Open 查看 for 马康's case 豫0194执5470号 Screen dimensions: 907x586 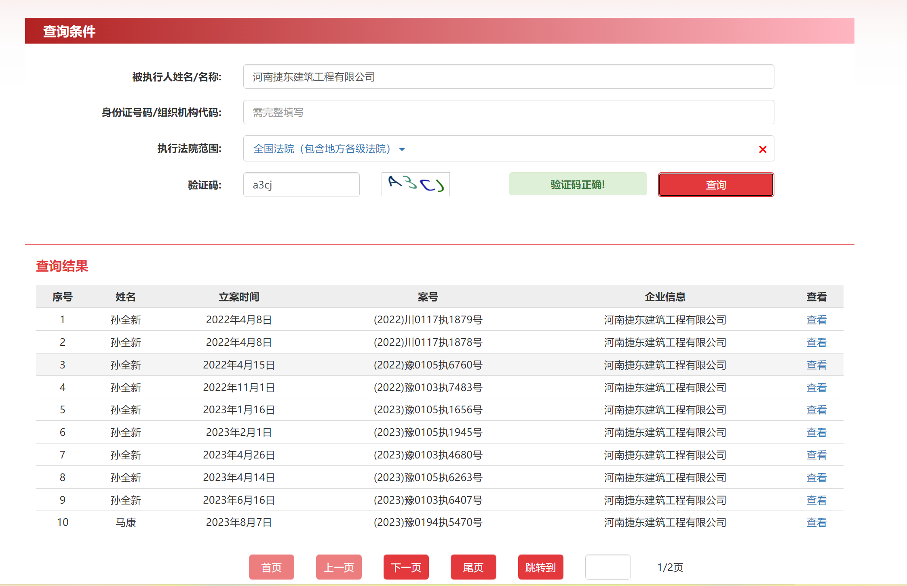(x=816, y=523)
